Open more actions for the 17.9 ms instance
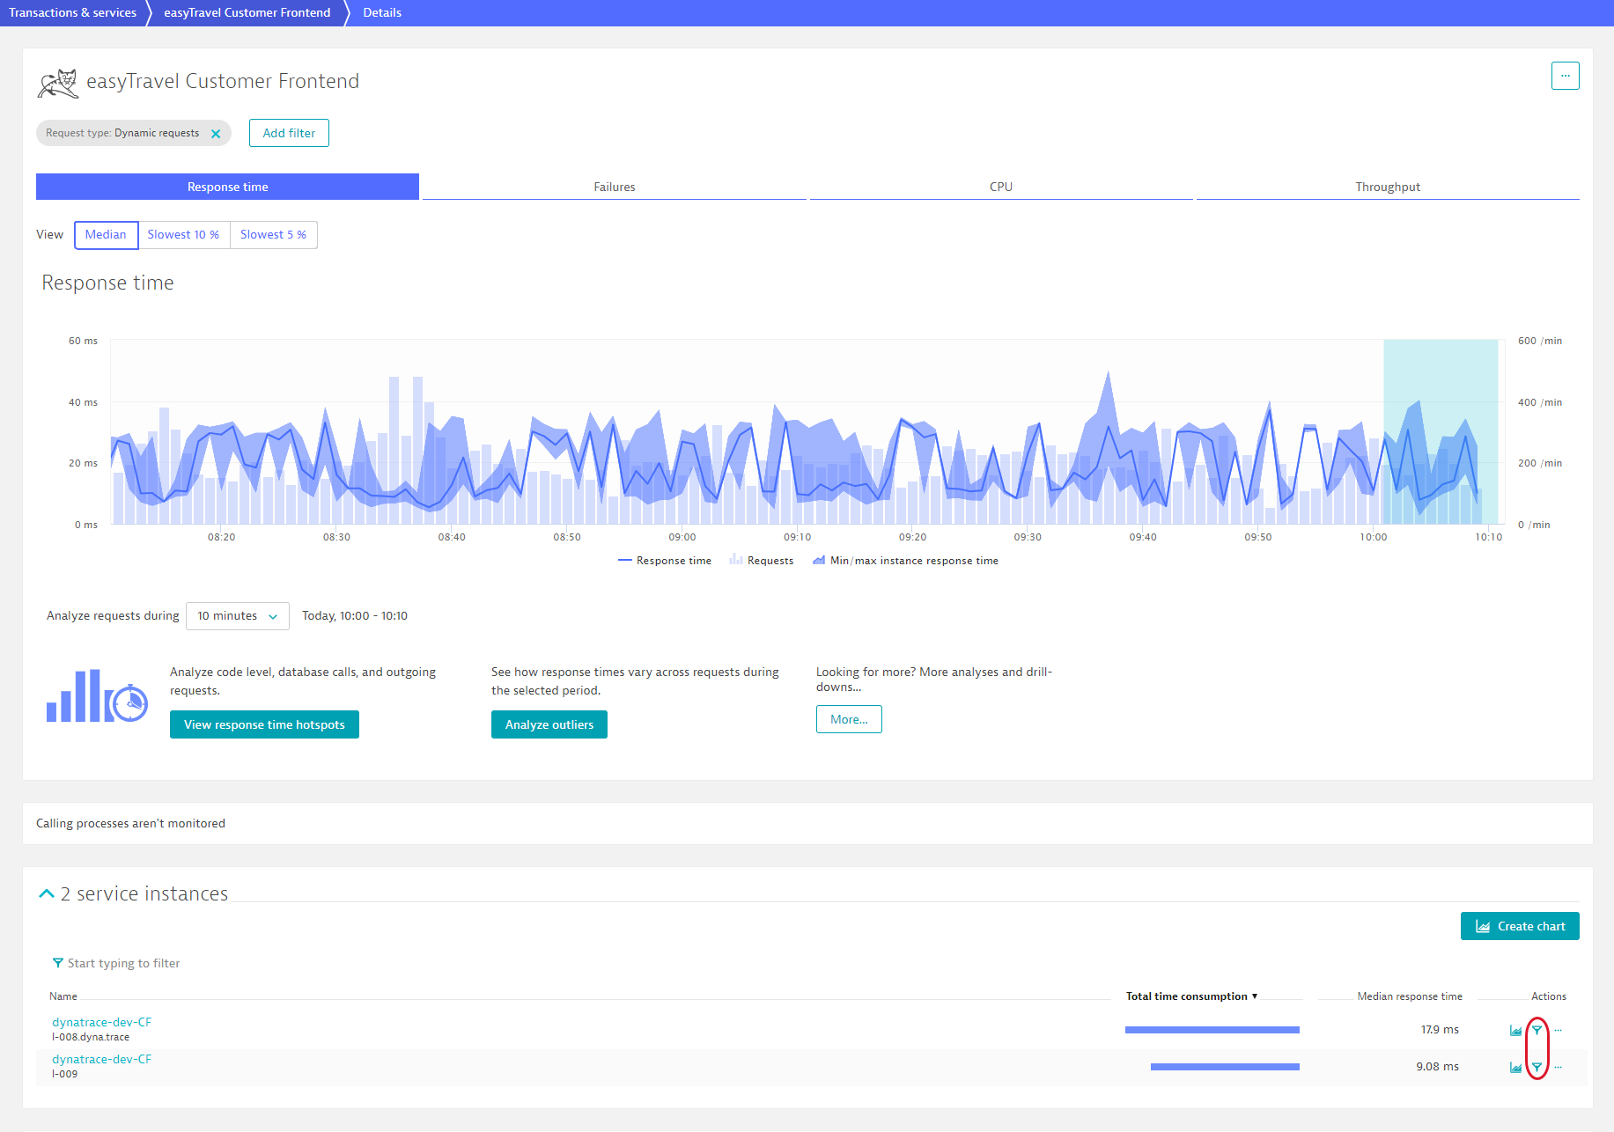Image resolution: width=1614 pixels, height=1132 pixels. pyautogui.click(x=1558, y=1030)
